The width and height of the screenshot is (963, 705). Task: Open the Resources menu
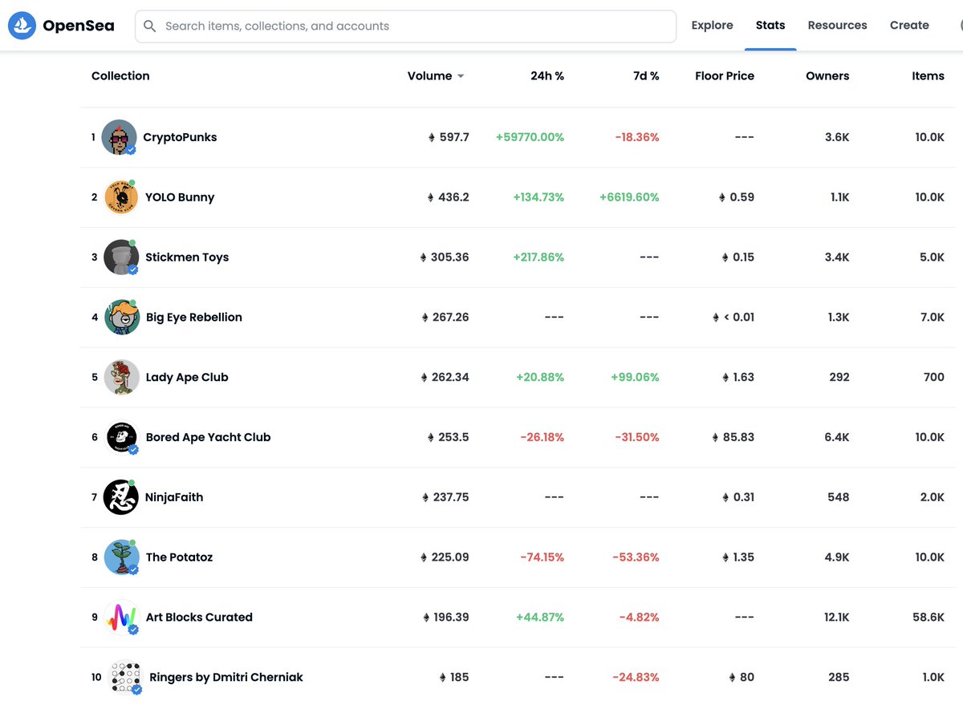837,25
